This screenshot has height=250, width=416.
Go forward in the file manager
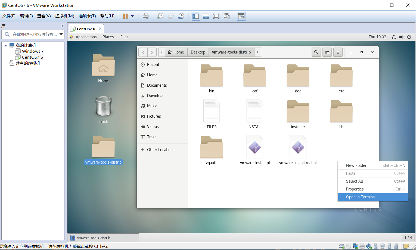[152, 52]
